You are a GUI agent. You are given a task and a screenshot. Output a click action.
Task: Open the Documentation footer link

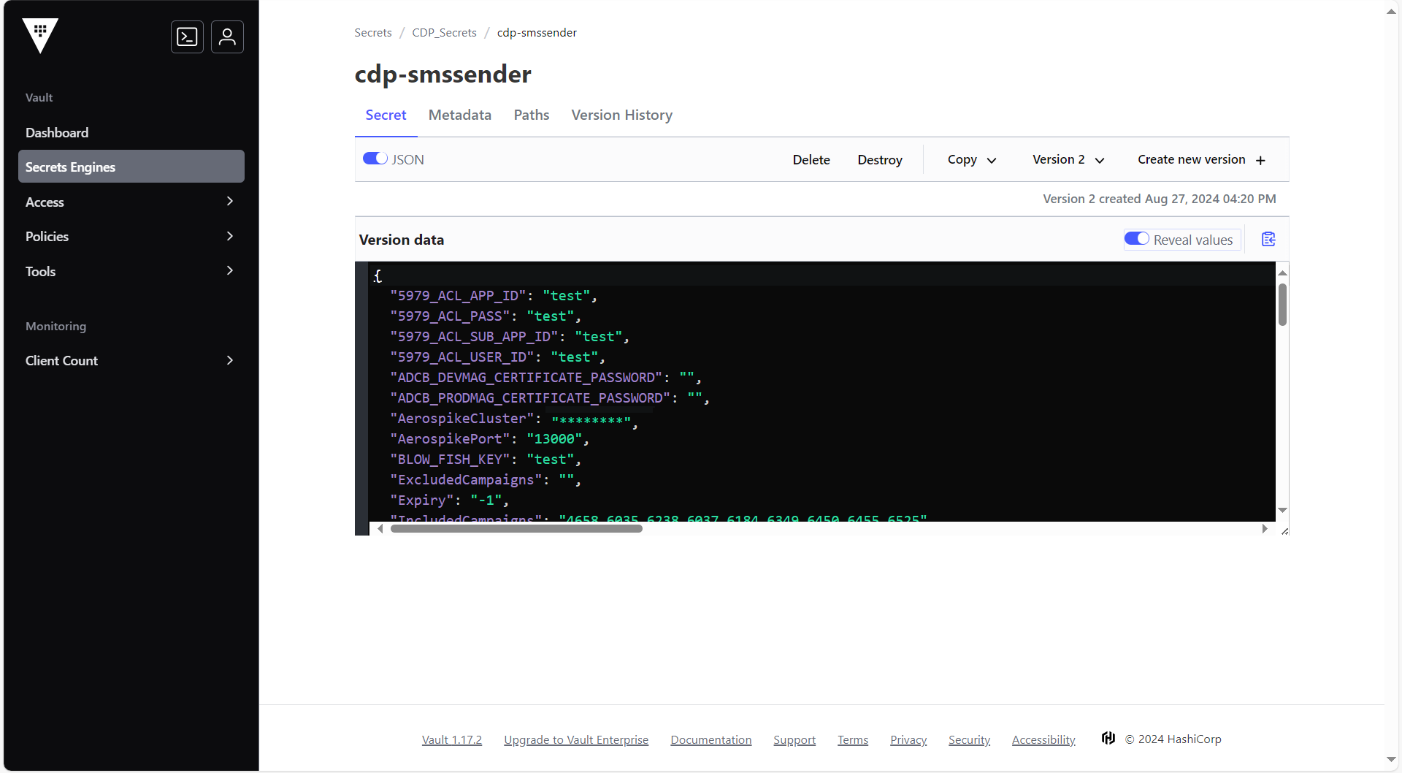711,739
